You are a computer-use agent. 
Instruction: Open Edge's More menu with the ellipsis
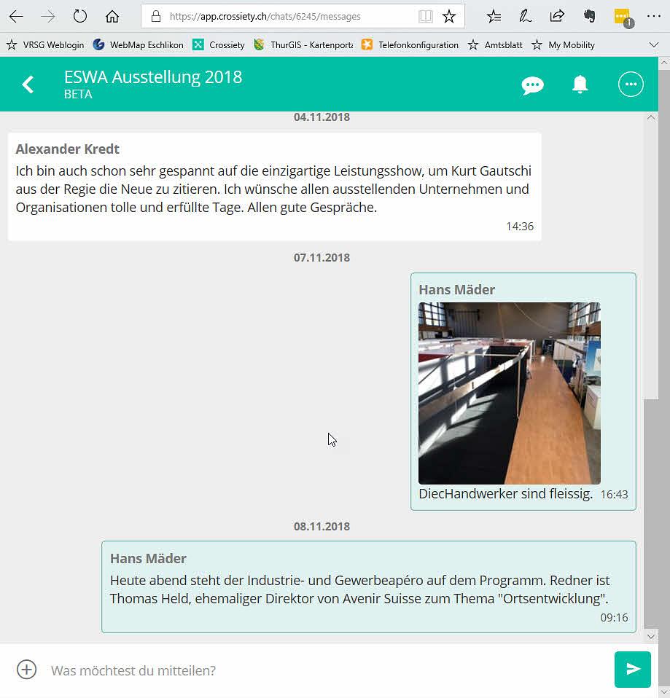click(x=654, y=16)
